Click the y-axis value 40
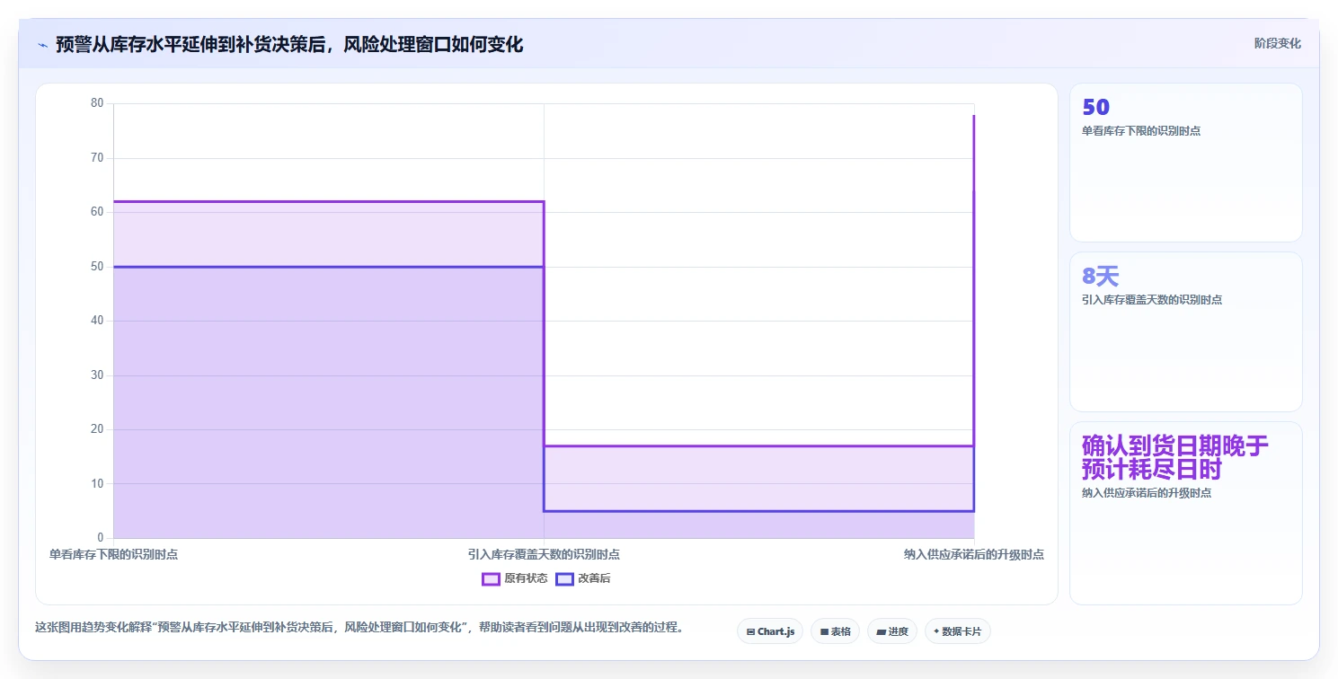Screen dimensions: 1338x679 [x=97, y=321]
